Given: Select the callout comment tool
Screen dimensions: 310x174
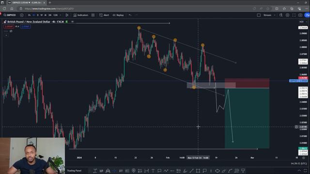Looking at the screenshot, I should click(x=159, y=171).
